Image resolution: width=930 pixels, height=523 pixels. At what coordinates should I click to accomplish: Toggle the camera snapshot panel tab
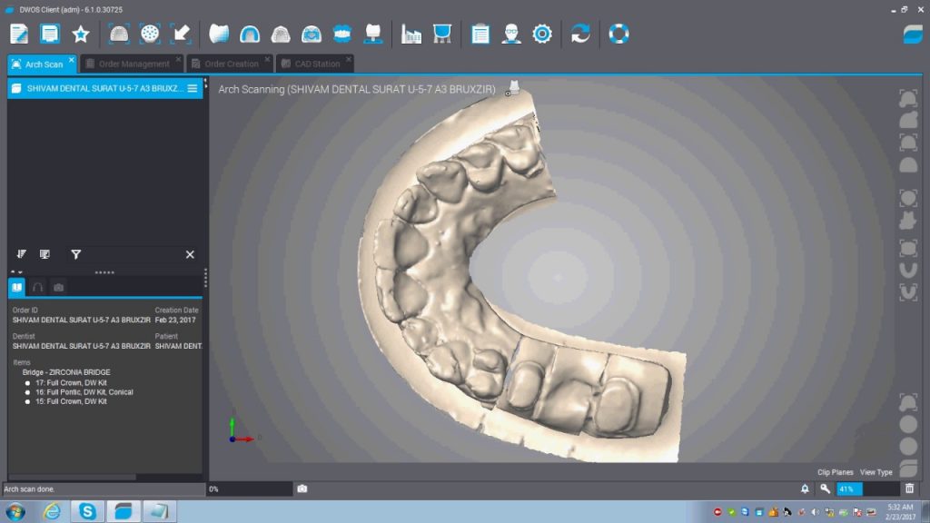[58, 287]
